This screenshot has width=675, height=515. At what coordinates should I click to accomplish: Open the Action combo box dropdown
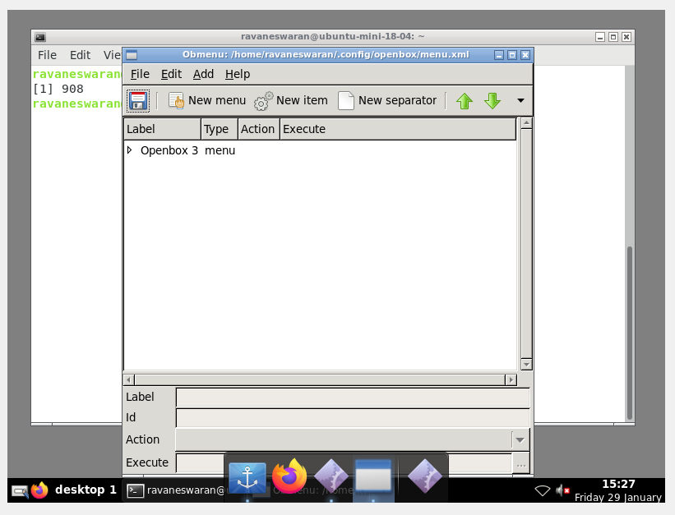[x=520, y=439]
